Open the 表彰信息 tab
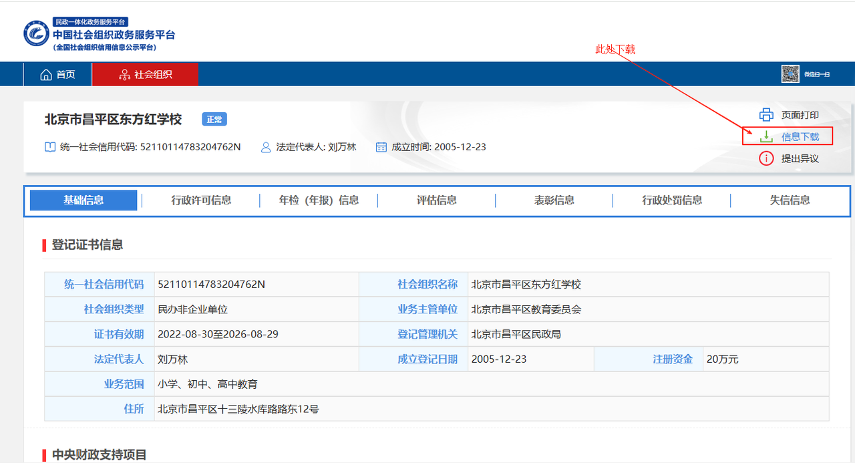 coord(554,200)
